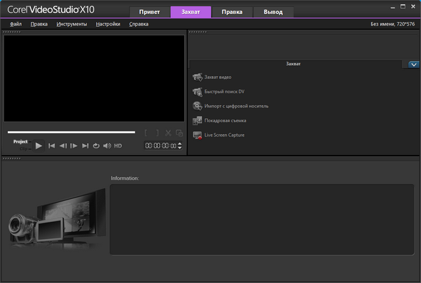Click the preview scrubber bar
Viewport: 421px width, 283px height.
click(71, 132)
